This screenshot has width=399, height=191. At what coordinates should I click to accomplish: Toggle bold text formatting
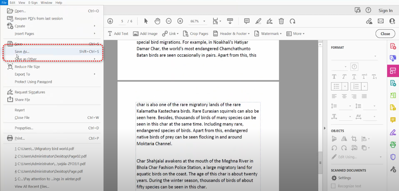[334, 76]
